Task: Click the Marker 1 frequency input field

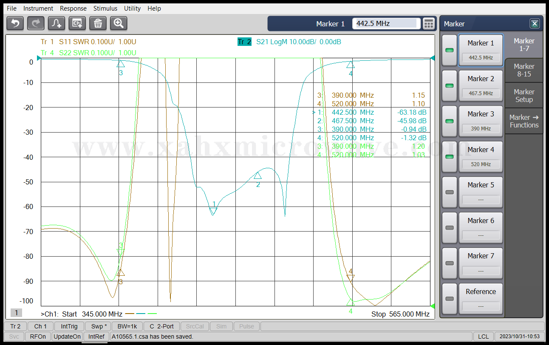Action: tap(386, 23)
